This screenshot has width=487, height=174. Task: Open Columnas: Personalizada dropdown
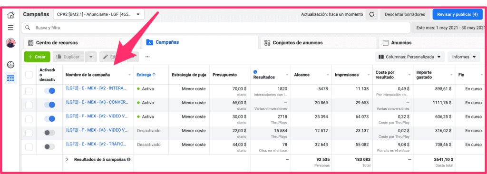409,57
